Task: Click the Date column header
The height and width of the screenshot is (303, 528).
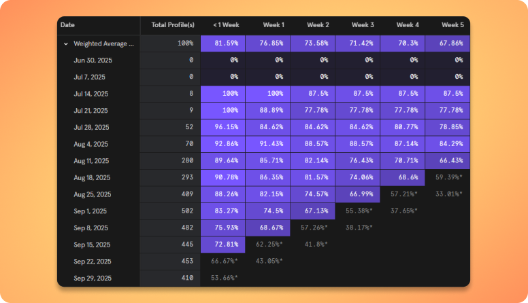Action: [68, 25]
